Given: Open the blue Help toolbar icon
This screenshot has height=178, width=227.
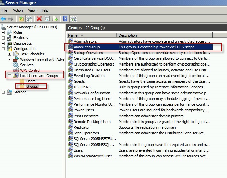Looking at the screenshot, I should tap(65, 19).
